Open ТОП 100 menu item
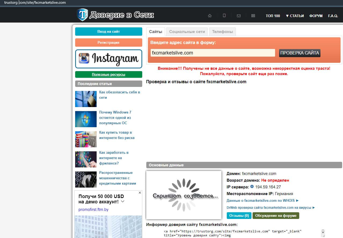Screen dimensions: 343x238 [273, 16]
